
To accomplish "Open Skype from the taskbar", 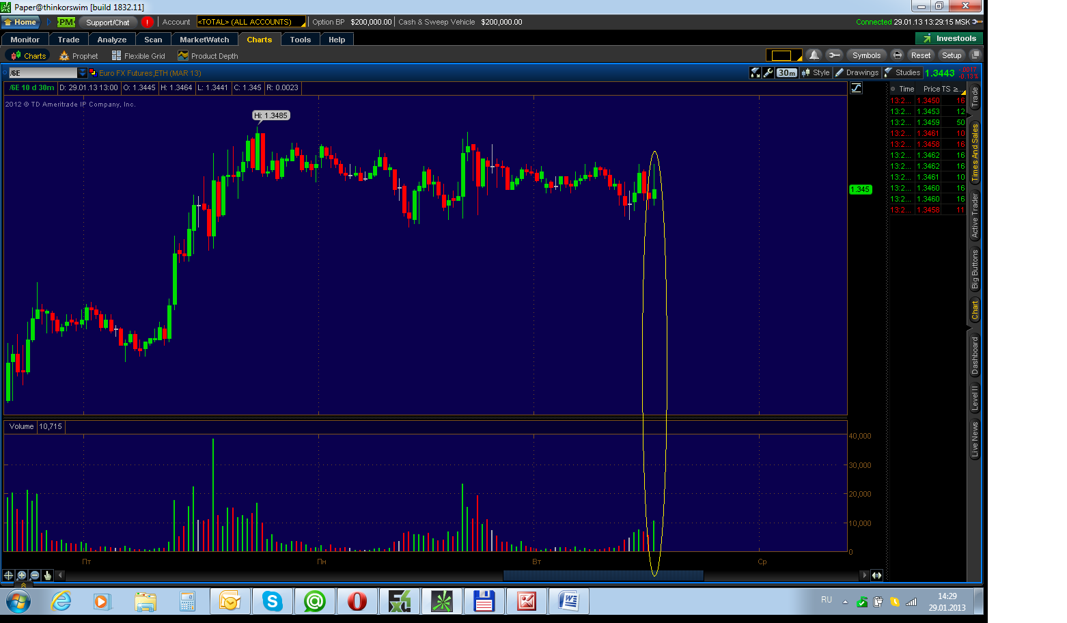I will (272, 602).
